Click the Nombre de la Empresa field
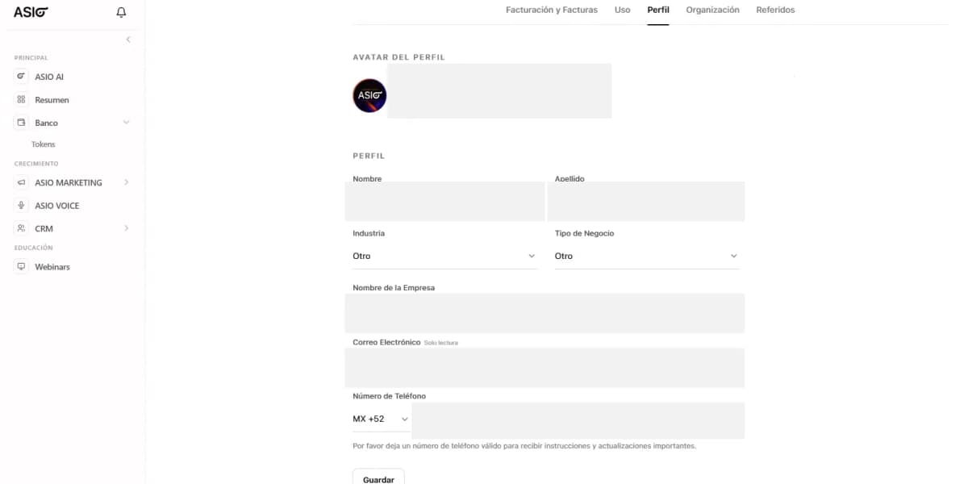Screen dimensions: 968x484 coord(544,313)
